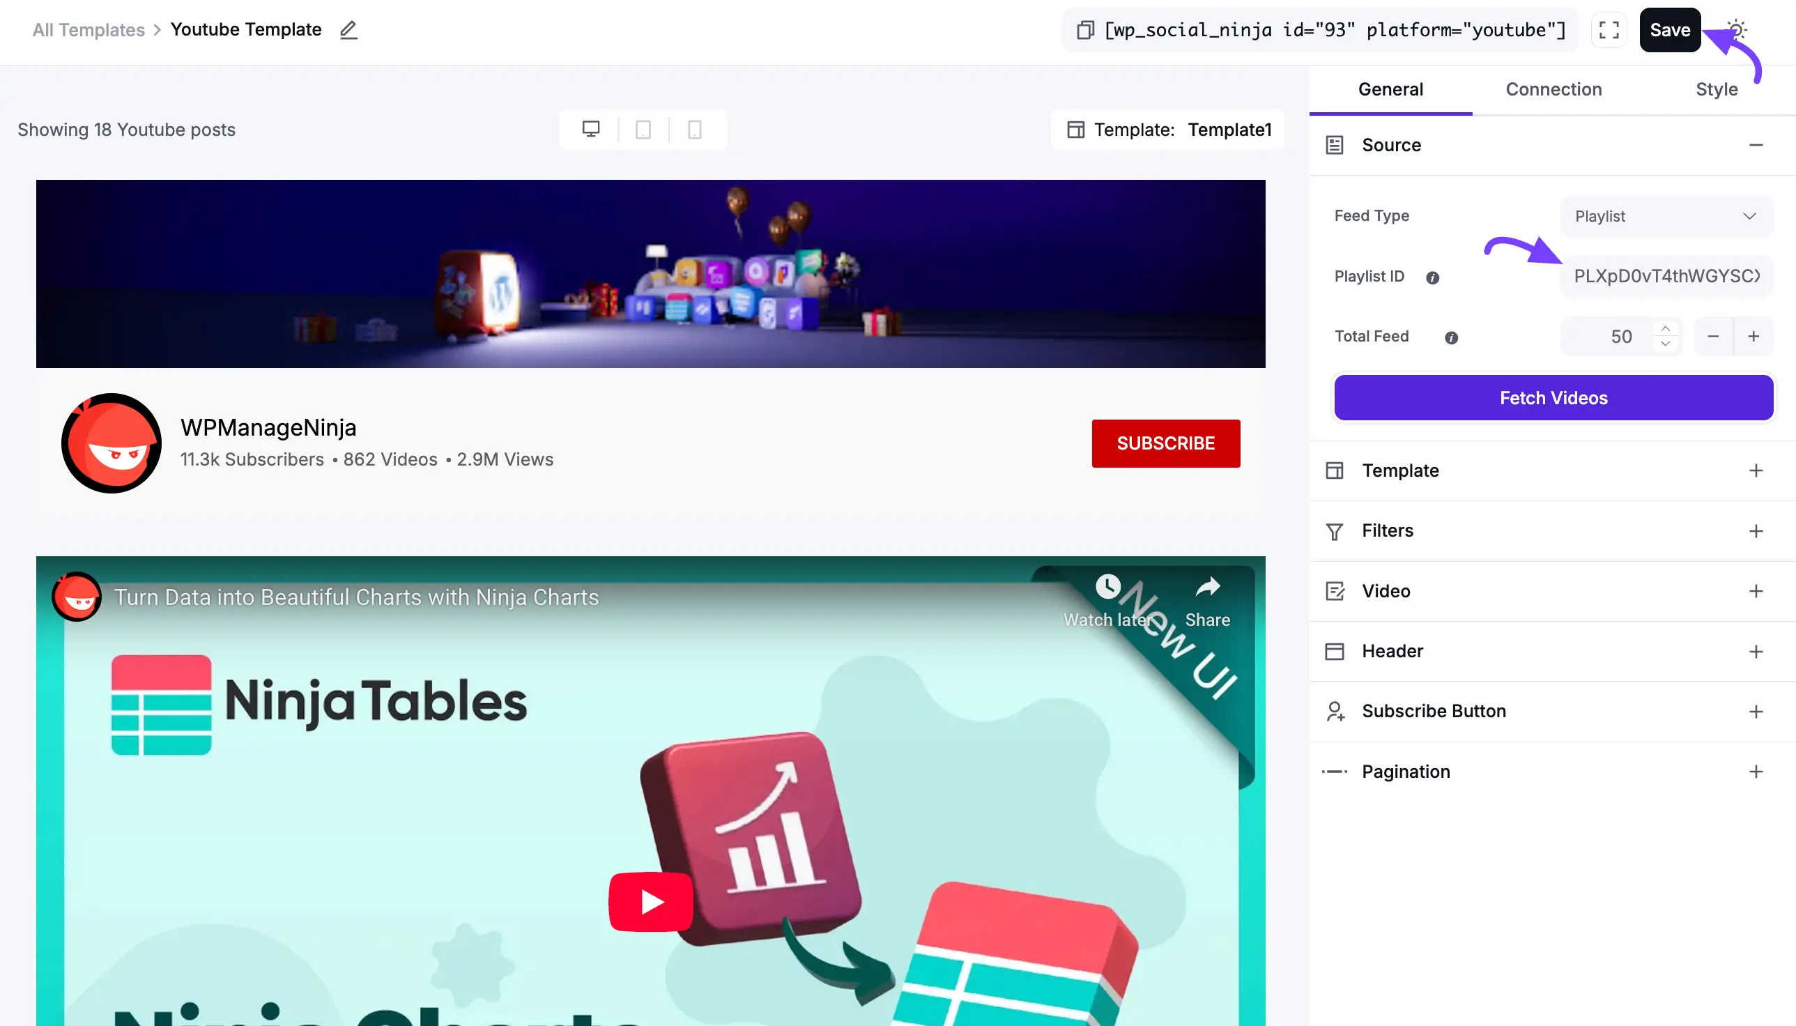This screenshot has height=1026, width=1796.
Task: Click the Total Feed info icon
Action: click(x=1452, y=337)
